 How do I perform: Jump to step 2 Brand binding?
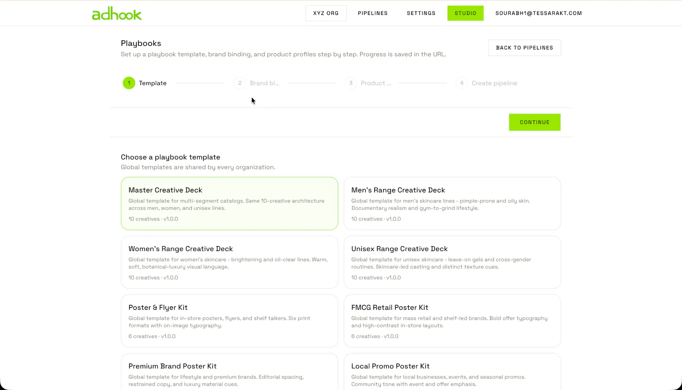click(256, 83)
